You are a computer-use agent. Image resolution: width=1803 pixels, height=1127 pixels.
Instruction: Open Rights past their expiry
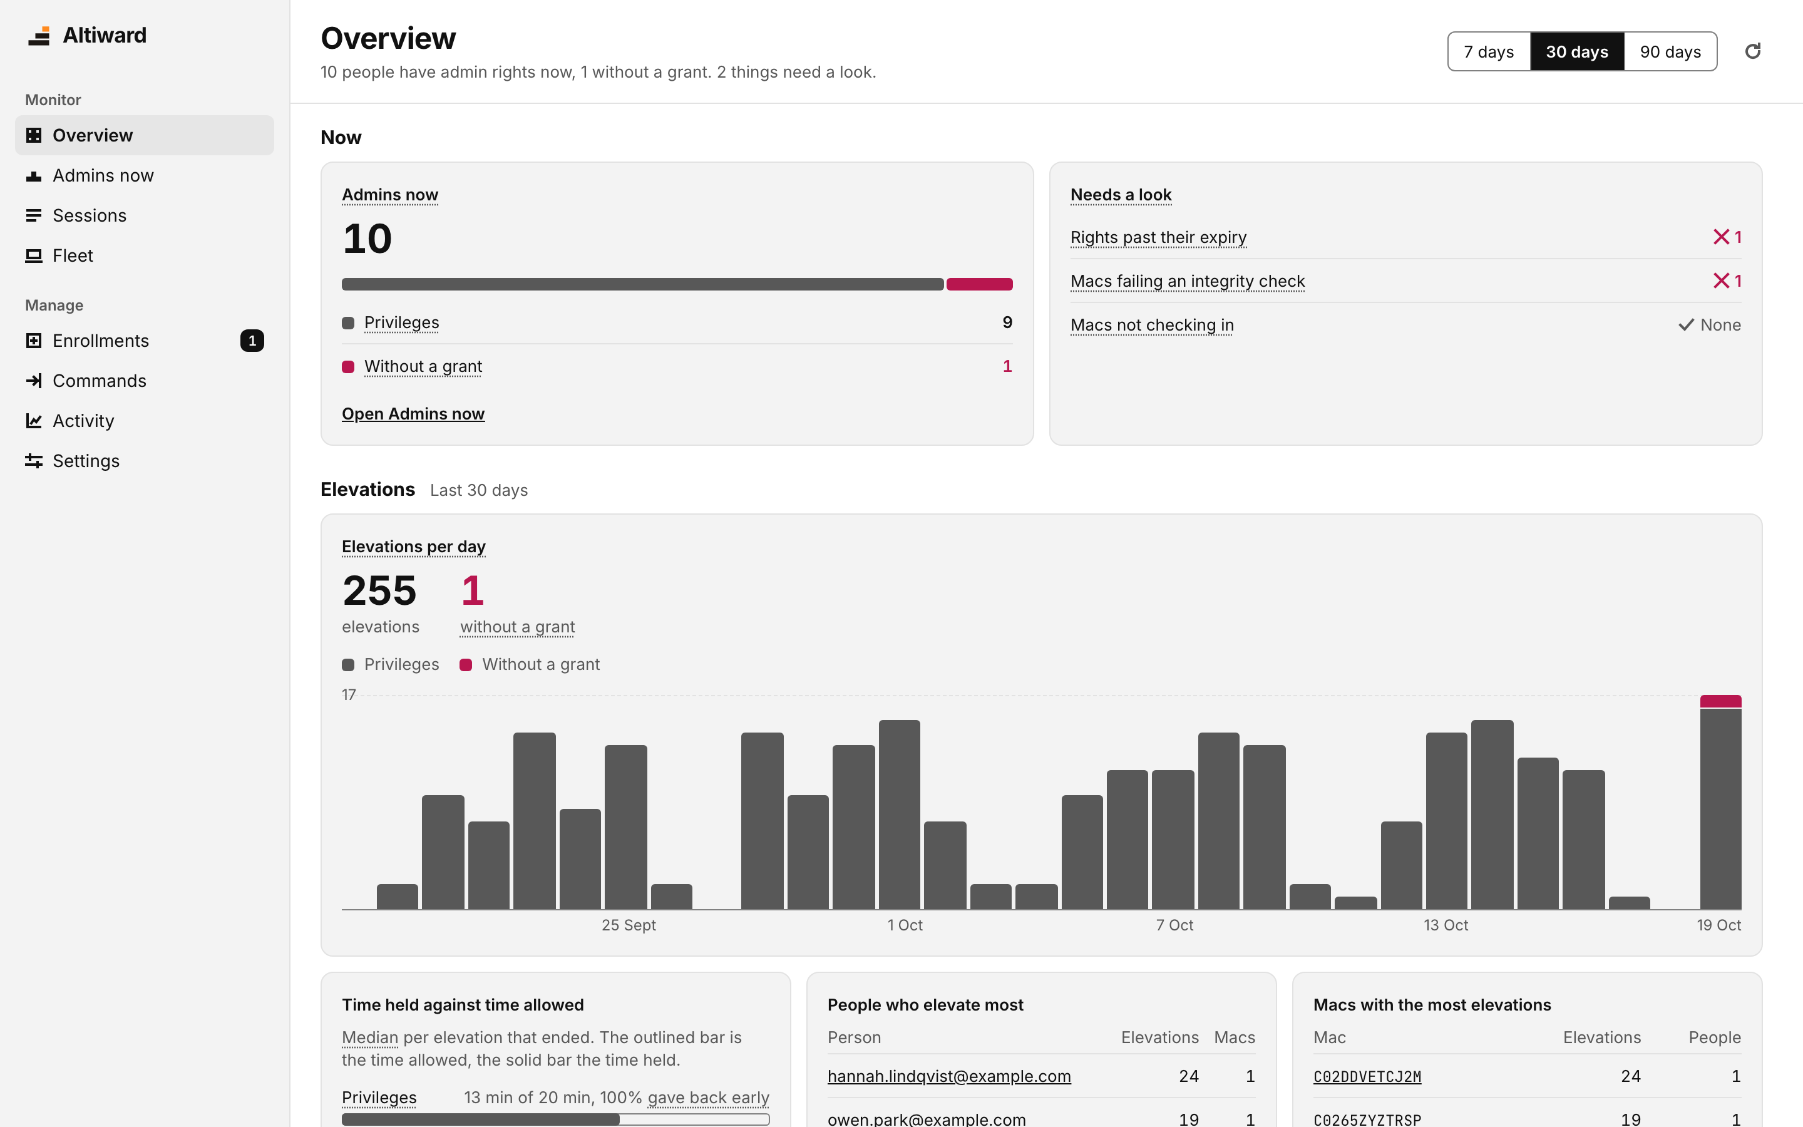1158,237
